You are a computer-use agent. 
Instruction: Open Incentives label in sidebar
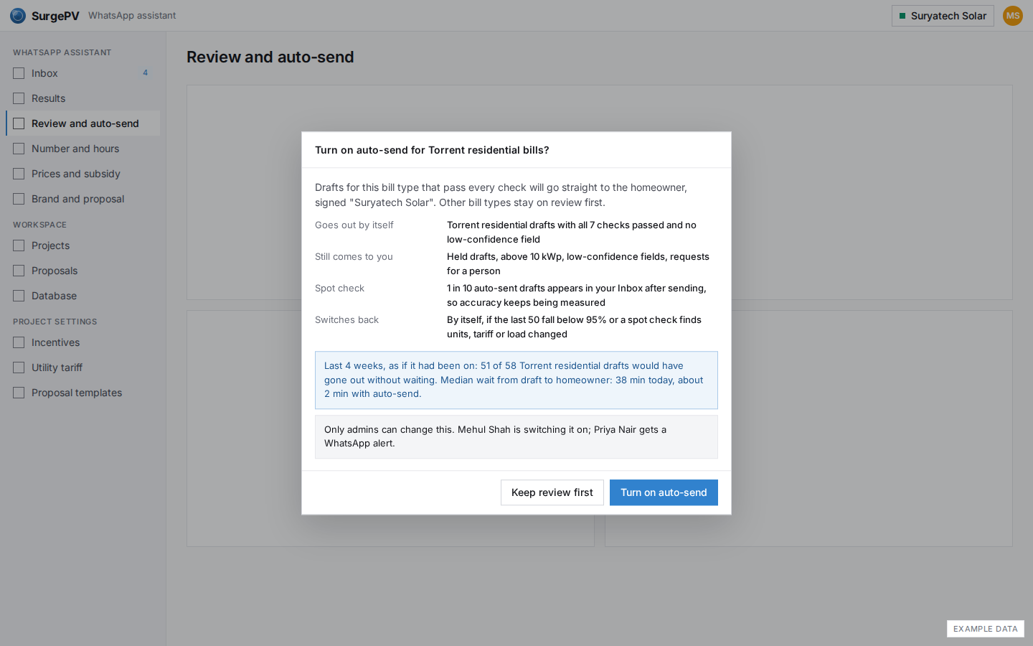click(55, 342)
